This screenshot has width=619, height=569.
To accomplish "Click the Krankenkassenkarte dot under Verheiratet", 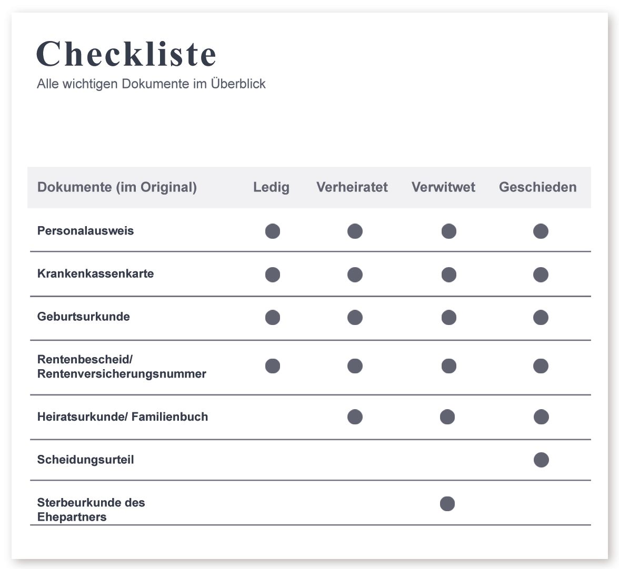I will point(355,275).
